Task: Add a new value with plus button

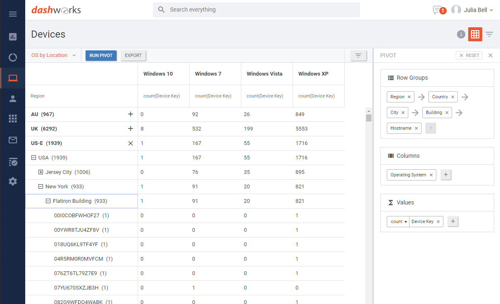Action: click(453, 221)
